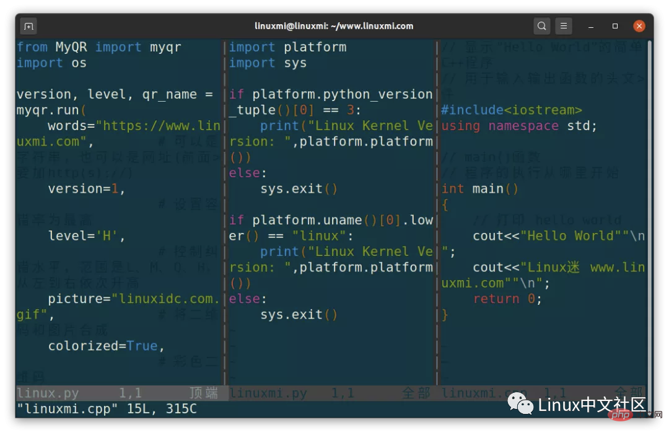
Task: Open the terminal hamburger menu
Action: point(563,26)
